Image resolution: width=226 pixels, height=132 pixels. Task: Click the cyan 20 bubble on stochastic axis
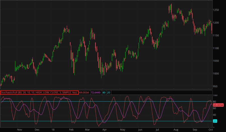pos(215,121)
